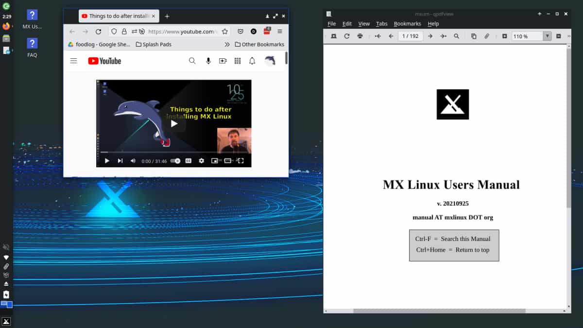The image size is (583, 328).
Task: Activate miniplayer in the YouTube player
Action: point(215,160)
